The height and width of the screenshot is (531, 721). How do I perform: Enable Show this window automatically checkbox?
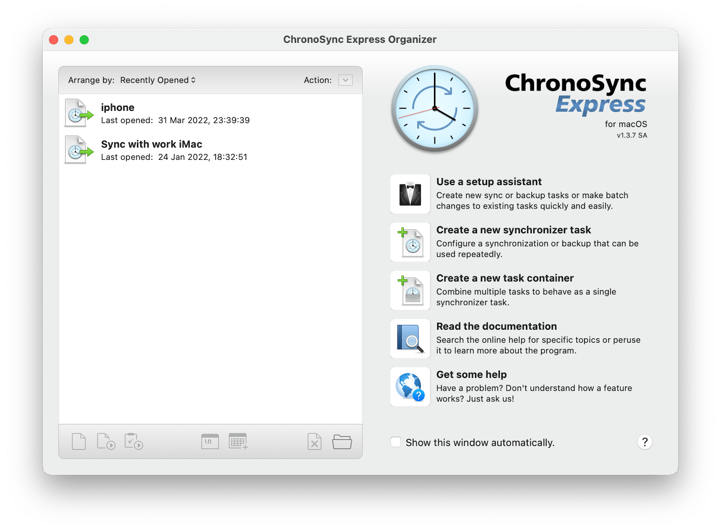pyautogui.click(x=396, y=442)
